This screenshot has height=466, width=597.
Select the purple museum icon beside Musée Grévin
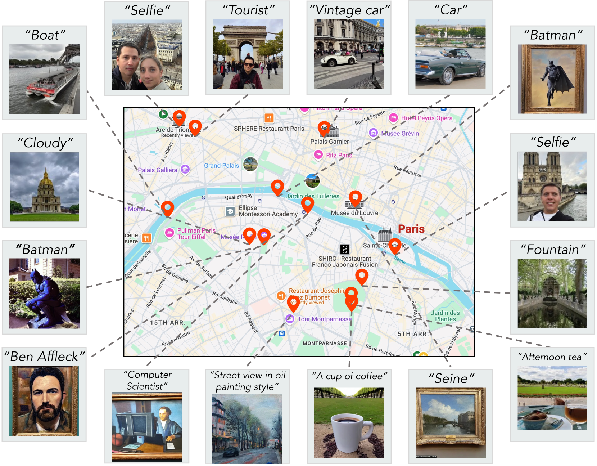tap(374, 133)
